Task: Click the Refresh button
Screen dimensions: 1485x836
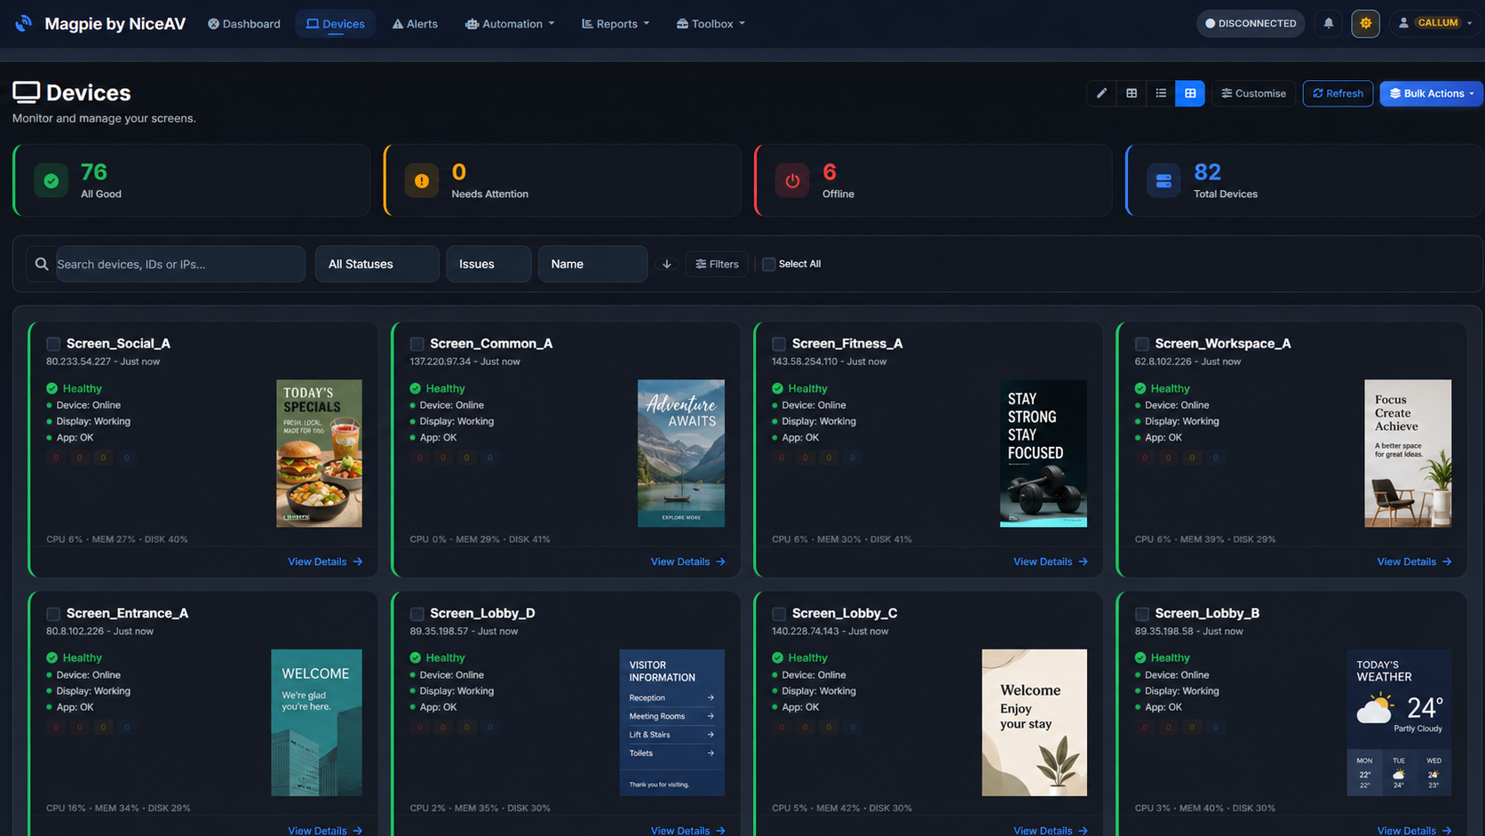Action: point(1338,93)
